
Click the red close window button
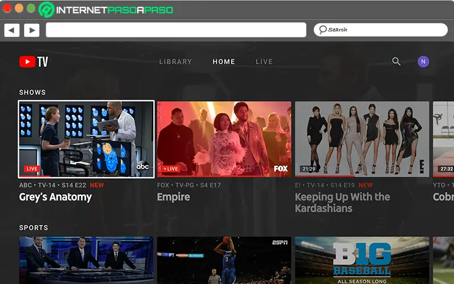(7, 8)
